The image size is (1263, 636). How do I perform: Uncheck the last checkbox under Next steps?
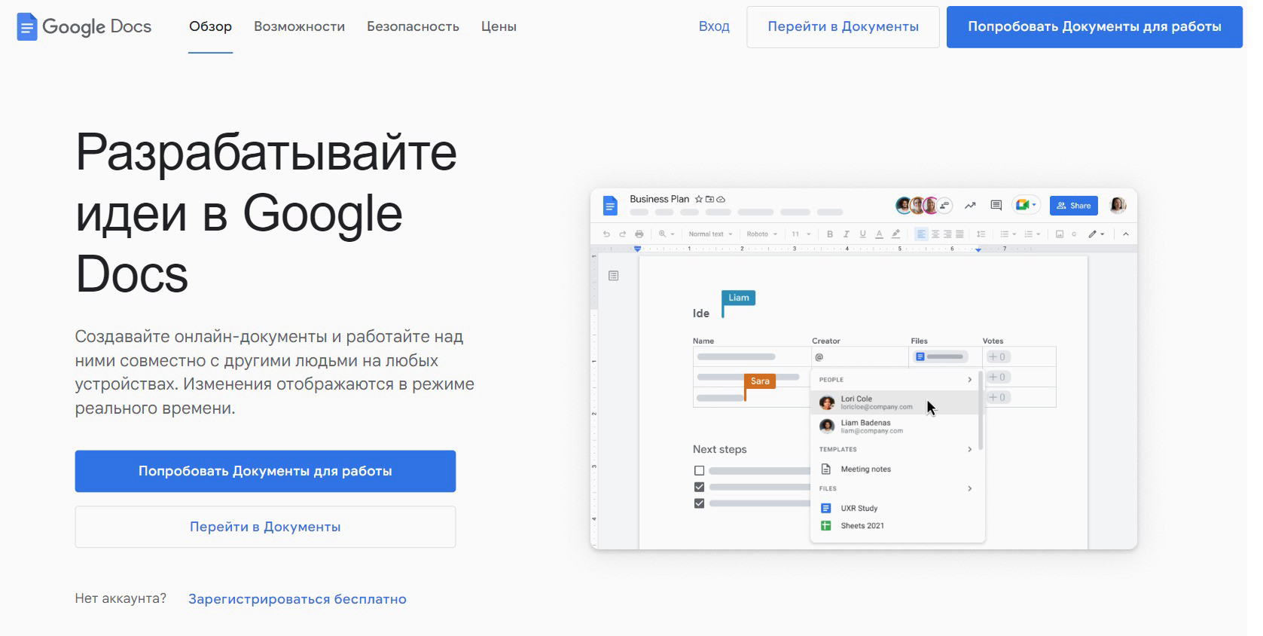(699, 503)
